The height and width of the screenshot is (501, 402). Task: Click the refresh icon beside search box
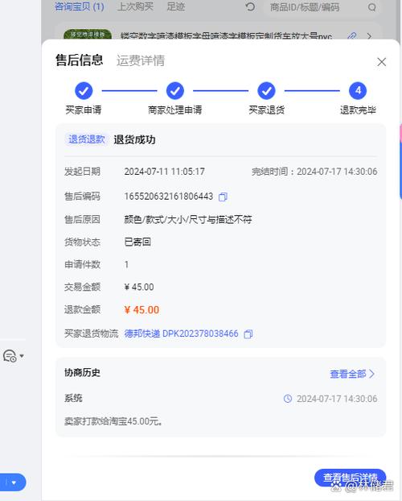251,6
